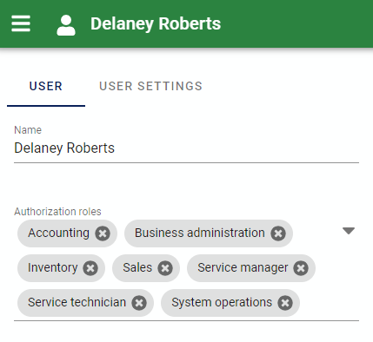The height and width of the screenshot is (342, 373).
Task: Select the Inventory chip label
Action: coord(53,267)
